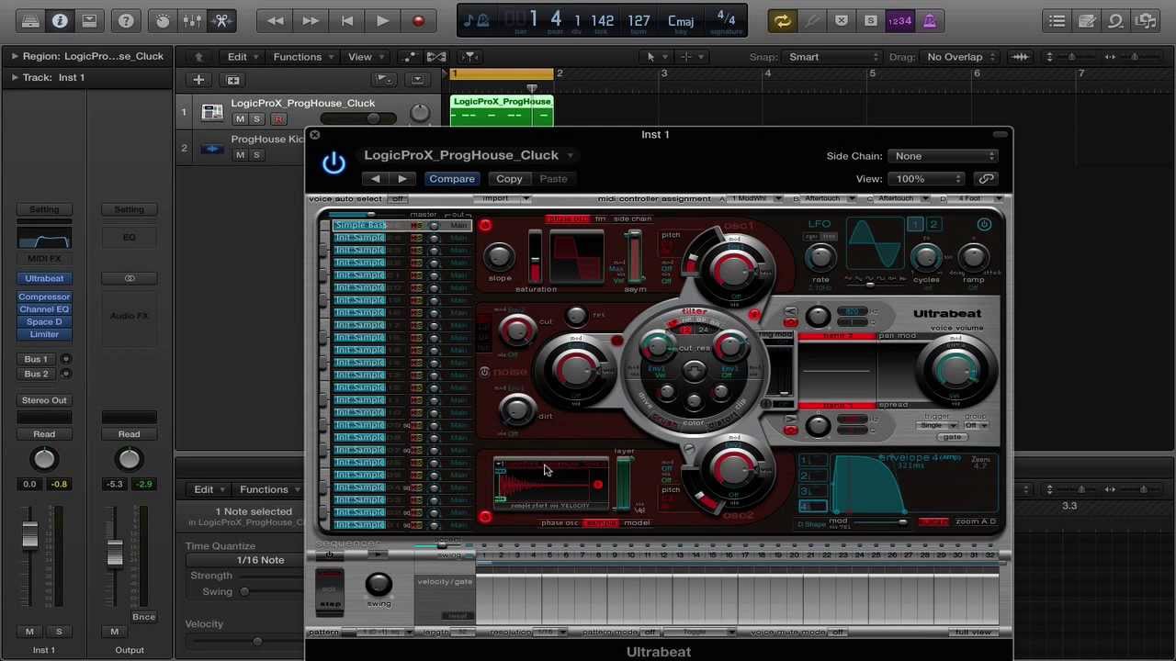
Task: Open the Media Browser icon
Action: pos(1146,20)
